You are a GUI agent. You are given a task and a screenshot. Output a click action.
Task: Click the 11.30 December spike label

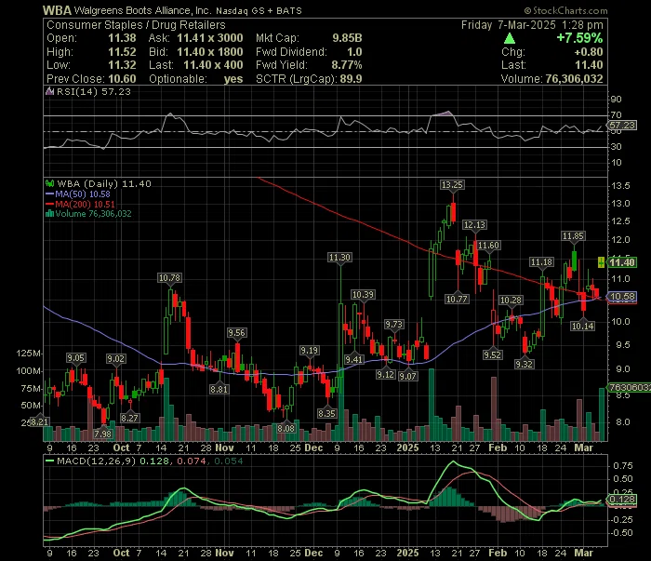339,258
